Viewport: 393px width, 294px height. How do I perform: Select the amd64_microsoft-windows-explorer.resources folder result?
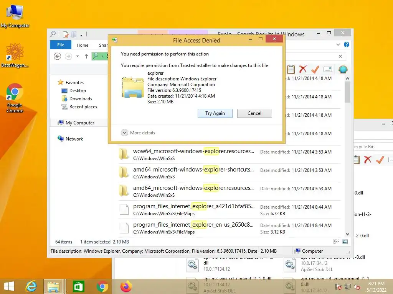click(x=230, y=191)
